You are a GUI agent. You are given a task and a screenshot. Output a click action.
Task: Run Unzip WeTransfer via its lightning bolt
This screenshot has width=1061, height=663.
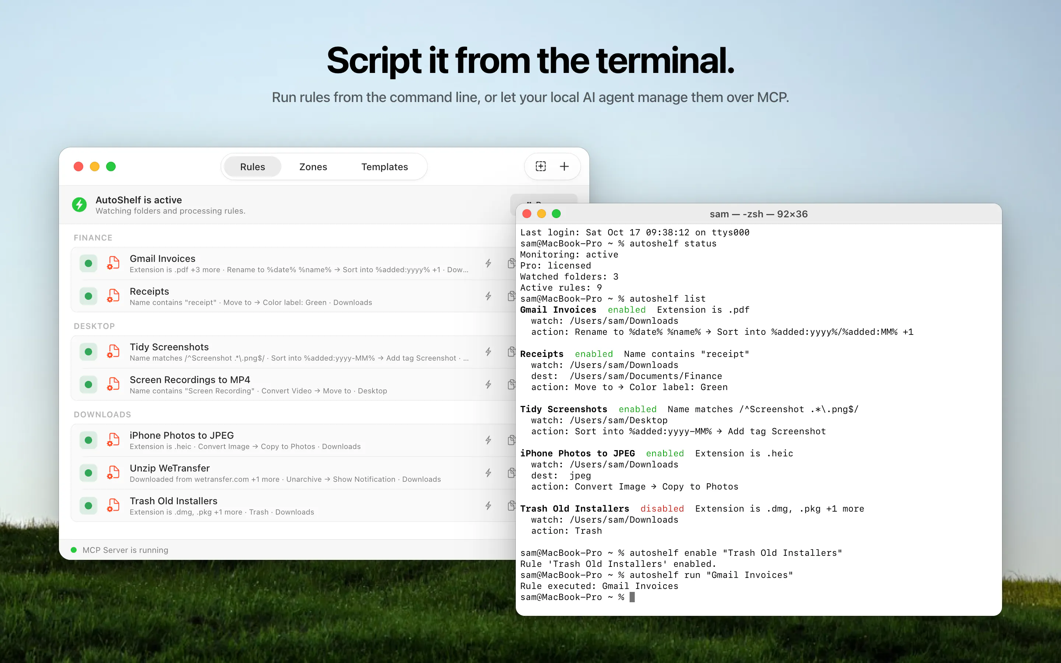pos(488,473)
